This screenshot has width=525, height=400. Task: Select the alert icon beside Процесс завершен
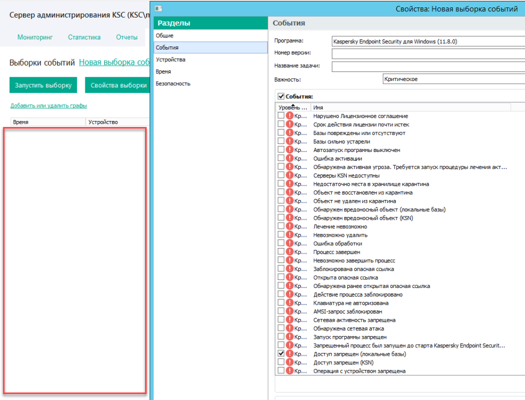[x=290, y=252]
